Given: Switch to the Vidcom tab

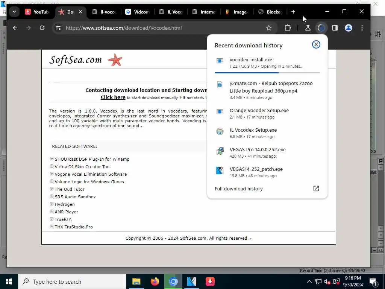Looking at the screenshot, I should 138,12.
